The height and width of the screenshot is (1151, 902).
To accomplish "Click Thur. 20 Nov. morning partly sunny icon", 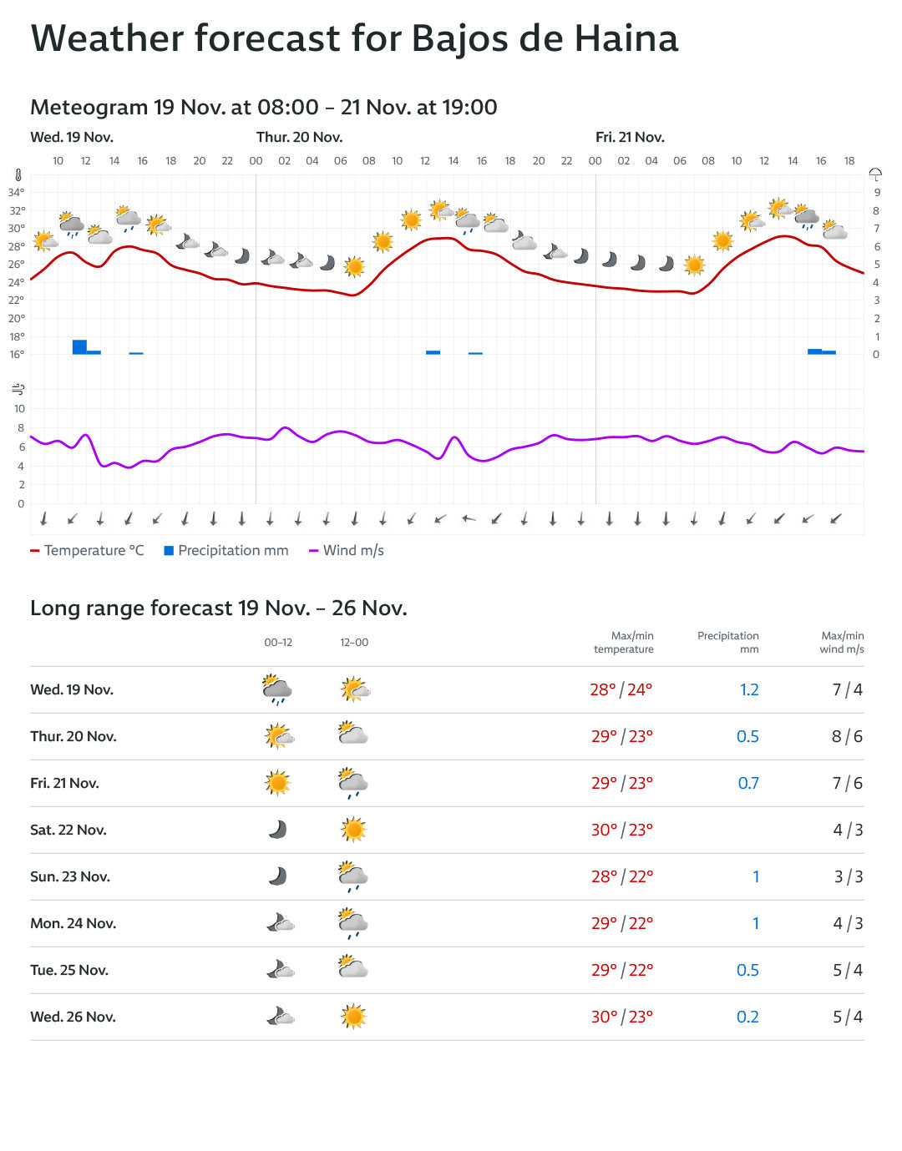I will click(x=279, y=736).
